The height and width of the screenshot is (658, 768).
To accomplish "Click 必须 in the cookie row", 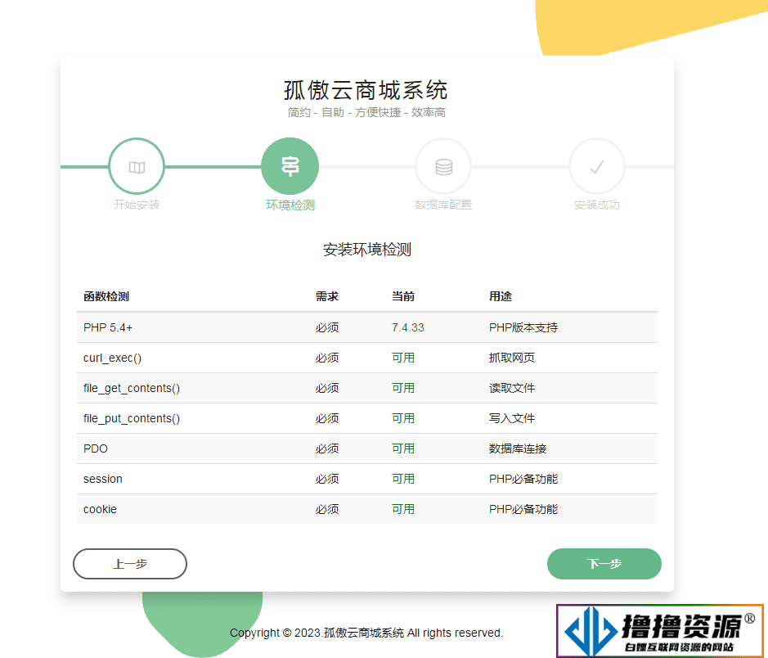I will pos(327,510).
